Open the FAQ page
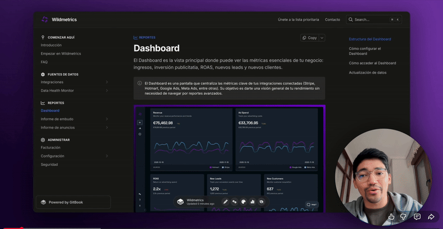 (44, 62)
